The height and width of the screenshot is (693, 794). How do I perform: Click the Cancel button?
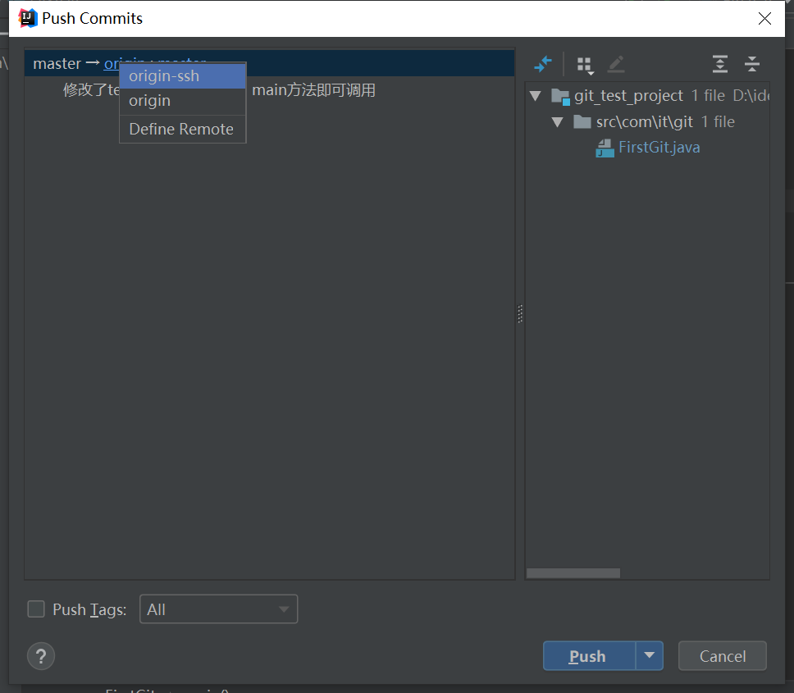point(722,656)
